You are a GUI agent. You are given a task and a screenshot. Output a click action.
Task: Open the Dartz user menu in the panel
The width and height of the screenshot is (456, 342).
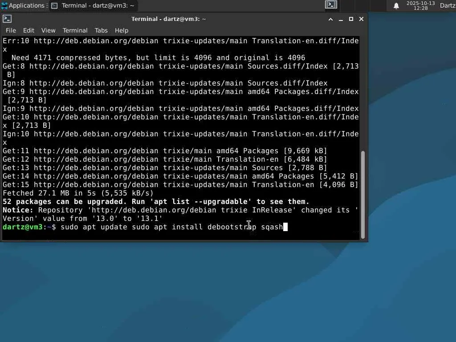[448, 5]
